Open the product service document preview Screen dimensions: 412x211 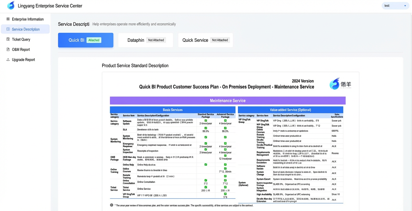coord(231,141)
